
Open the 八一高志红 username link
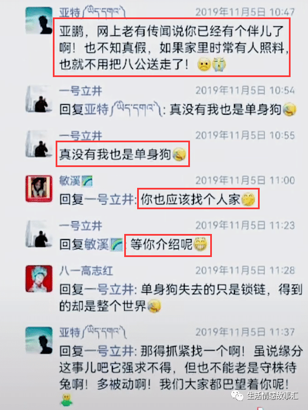pos(86,271)
